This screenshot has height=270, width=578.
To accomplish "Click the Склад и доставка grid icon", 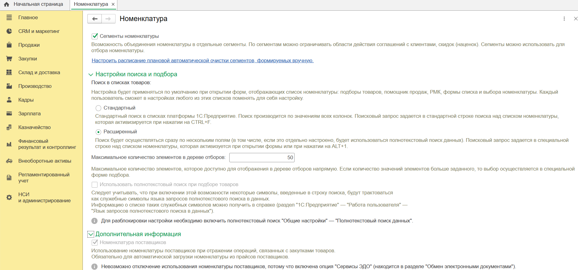I will pos(9,73).
